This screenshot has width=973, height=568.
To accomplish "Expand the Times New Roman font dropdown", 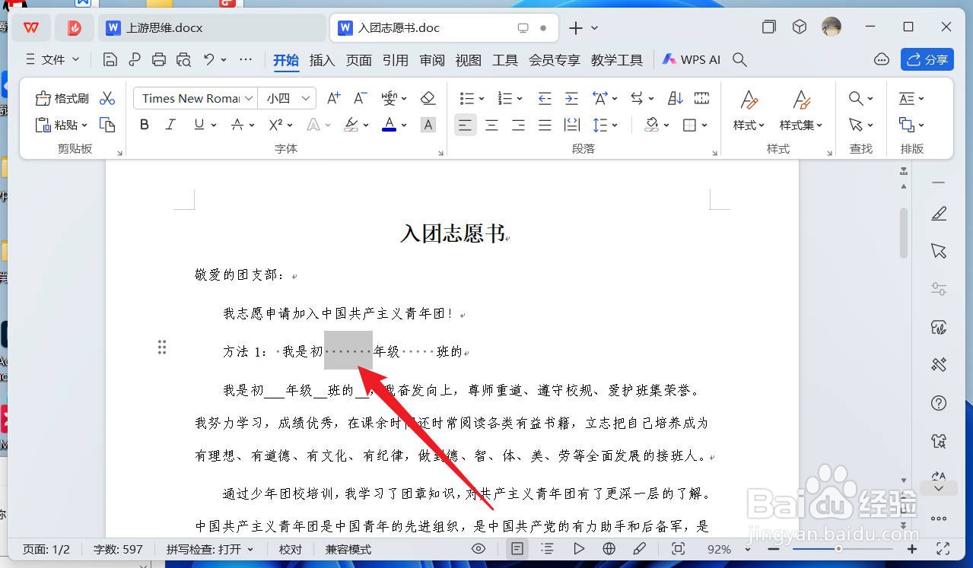I will click(248, 97).
